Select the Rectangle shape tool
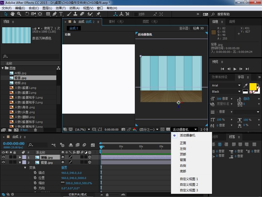Image resolution: width=262 pixels, height=197 pixels. (x=48, y=14)
